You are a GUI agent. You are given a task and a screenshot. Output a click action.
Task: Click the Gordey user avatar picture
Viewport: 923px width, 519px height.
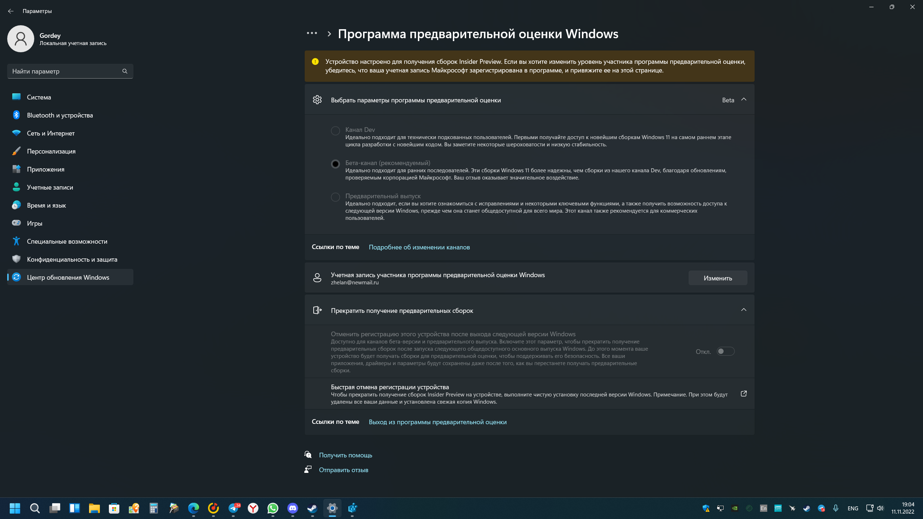[x=21, y=39]
